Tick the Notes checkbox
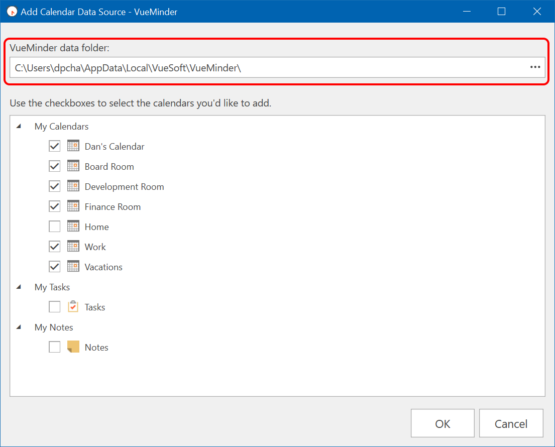 coord(54,347)
